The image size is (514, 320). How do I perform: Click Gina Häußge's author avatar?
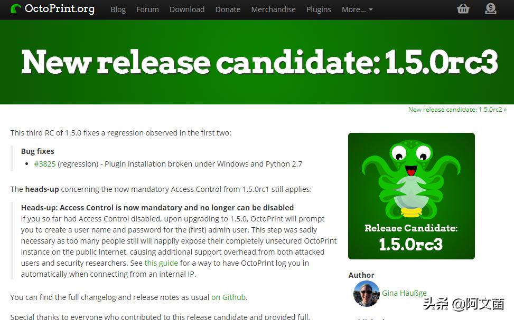pyautogui.click(x=366, y=294)
